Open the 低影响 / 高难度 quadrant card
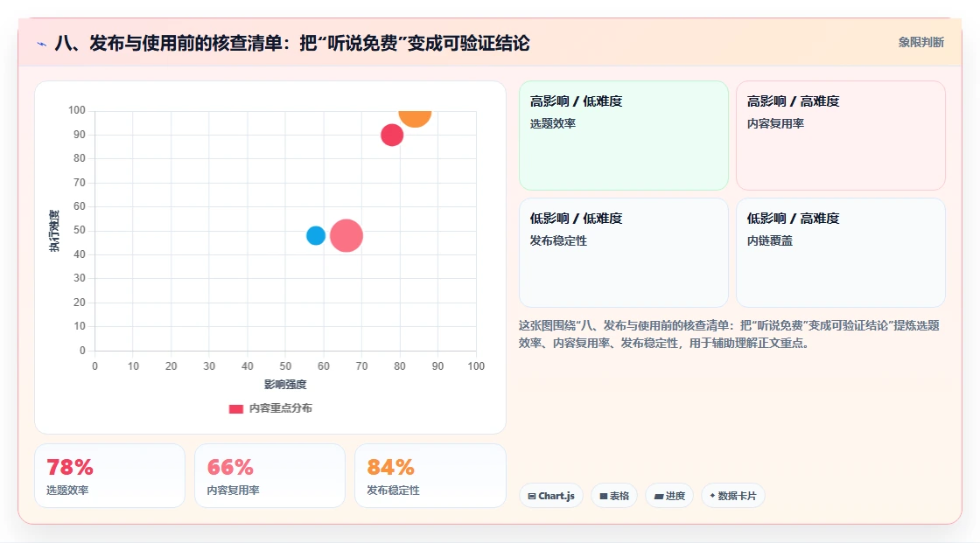The image size is (980, 543). [841, 253]
